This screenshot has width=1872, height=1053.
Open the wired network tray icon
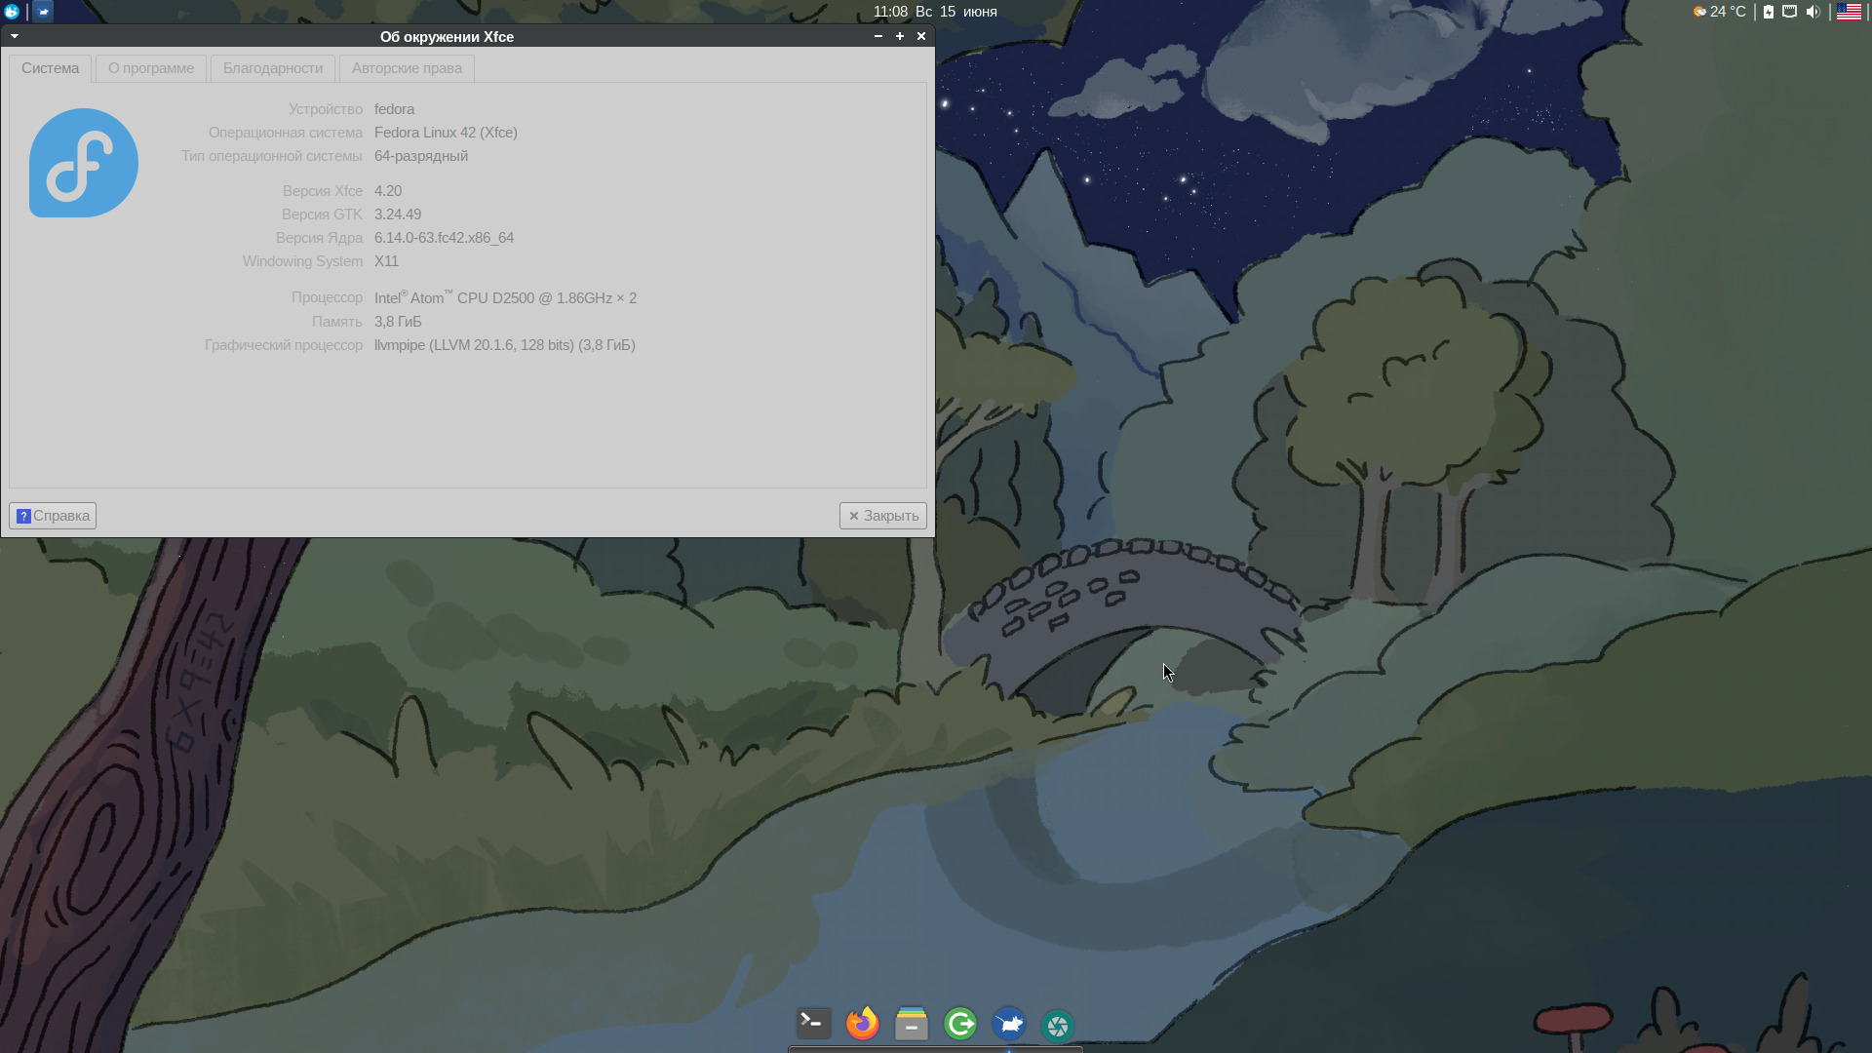point(1790,12)
